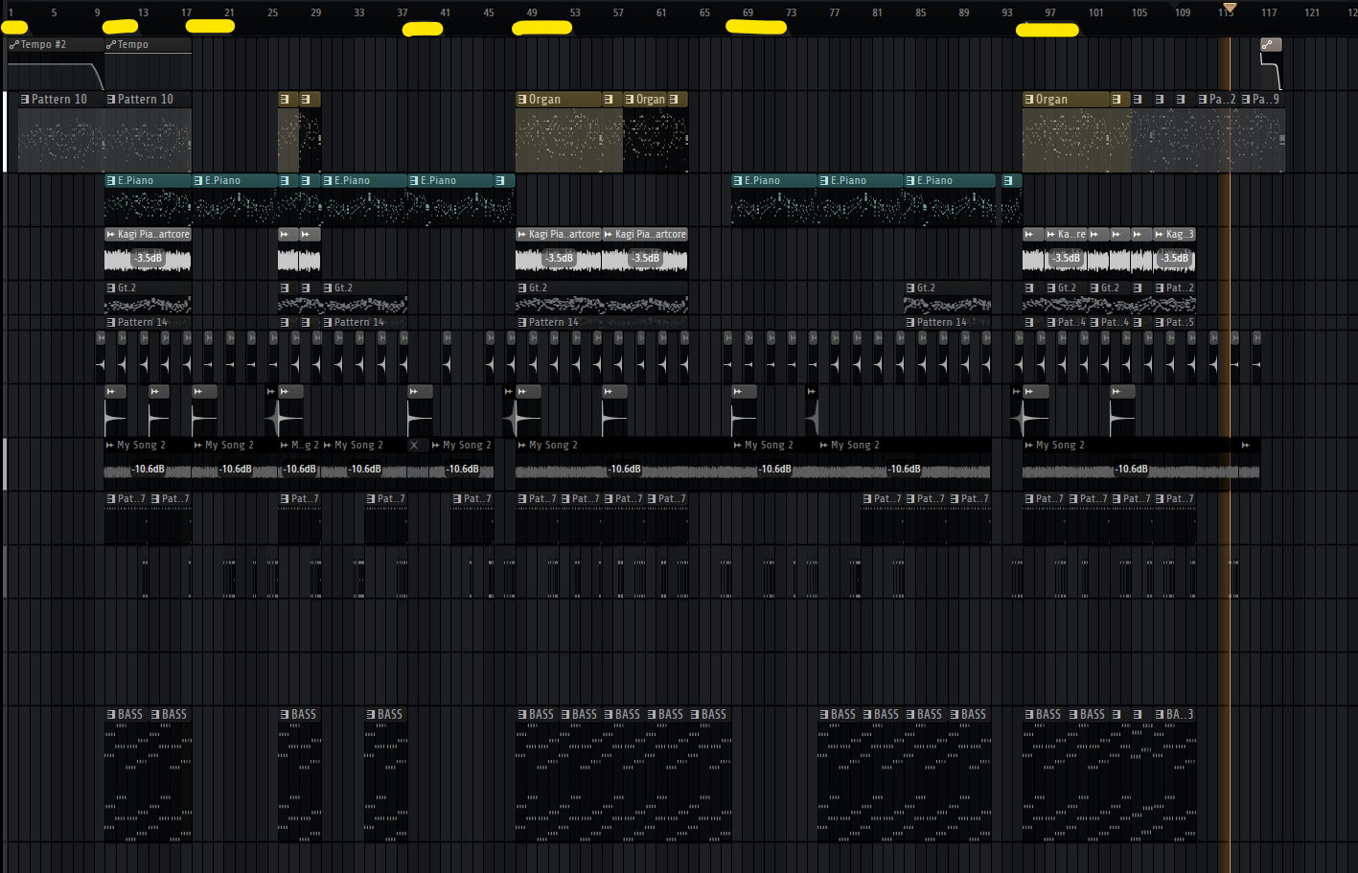Select the Ka..re audio clip header
The width and height of the screenshot is (1358, 873).
1070,235
